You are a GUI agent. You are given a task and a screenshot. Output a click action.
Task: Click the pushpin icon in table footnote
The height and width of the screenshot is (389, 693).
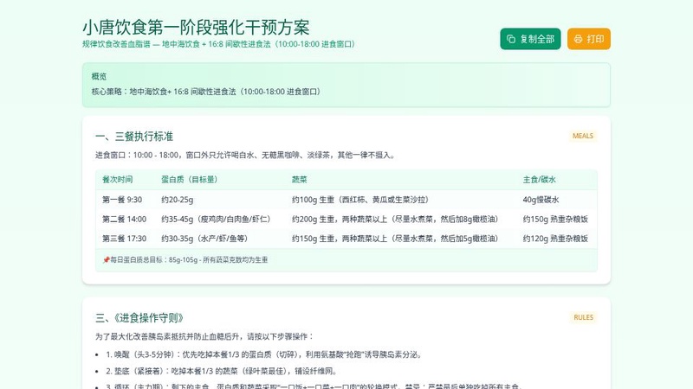click(106, 260)
